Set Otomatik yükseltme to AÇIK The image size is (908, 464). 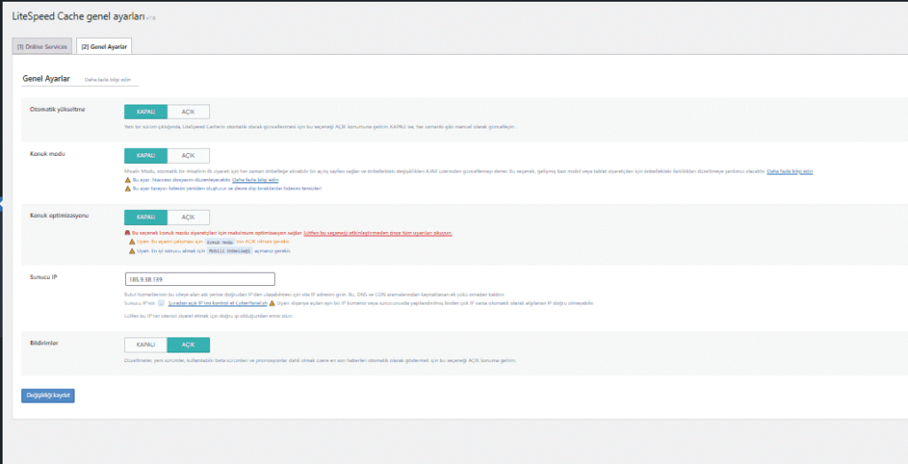coord(188,112)
